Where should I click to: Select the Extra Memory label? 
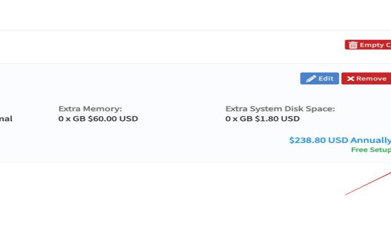coord(90,109)
